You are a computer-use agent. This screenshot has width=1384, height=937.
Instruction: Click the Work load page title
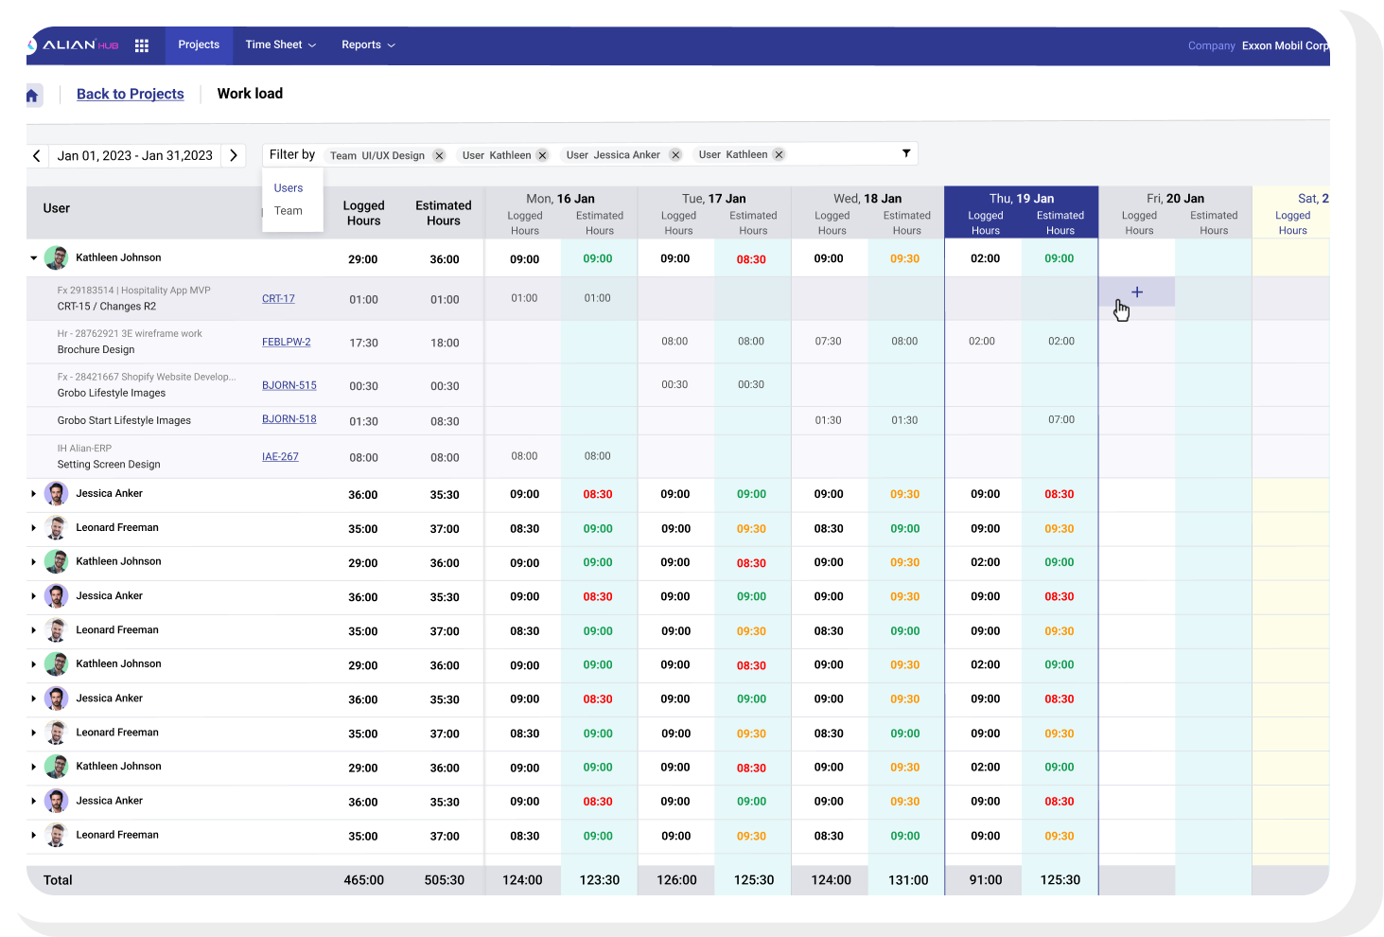tap(250, 94)
